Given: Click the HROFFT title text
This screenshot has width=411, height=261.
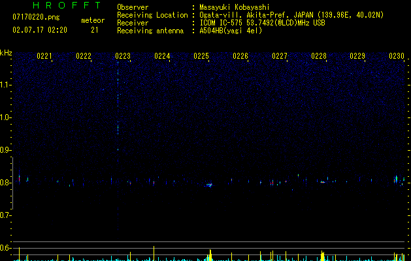Looking at the screenshot, I should pyautogui.click(x=67, y=5).
